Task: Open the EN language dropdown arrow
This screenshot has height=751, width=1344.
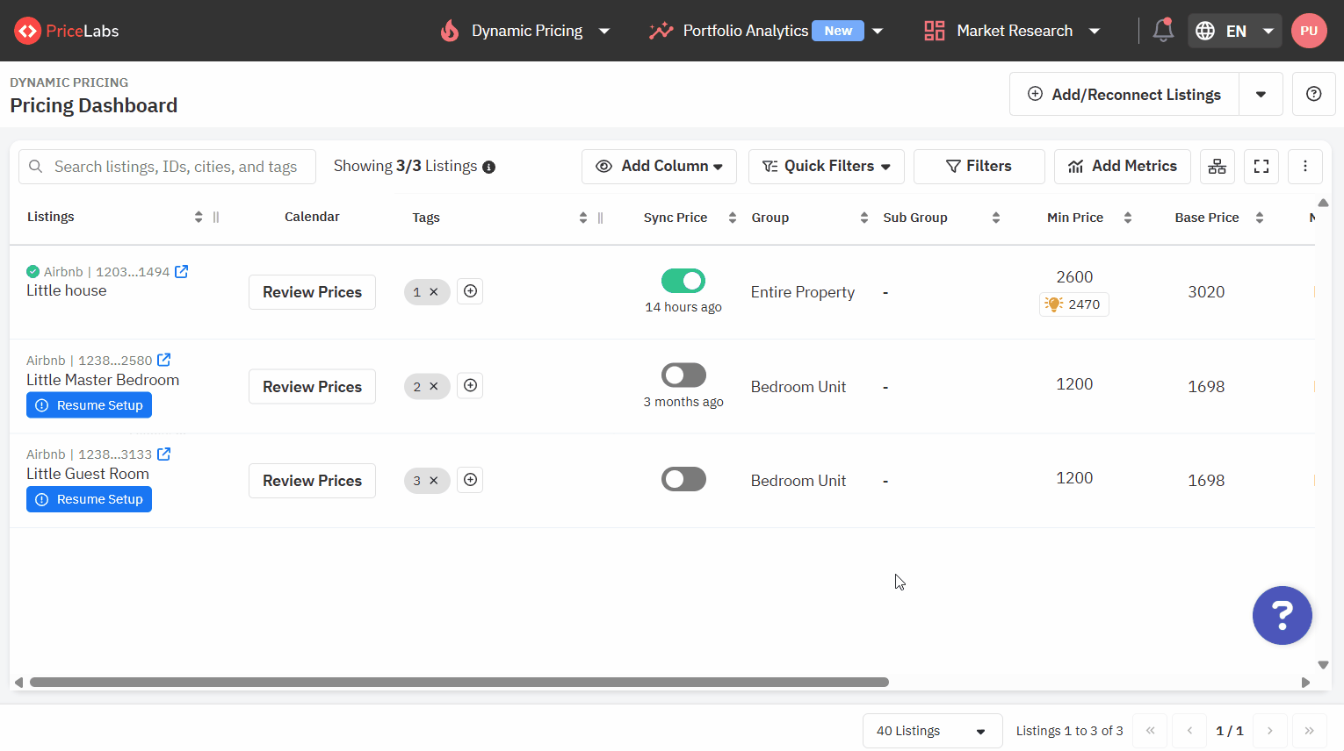Action: tap(1268, 31)
